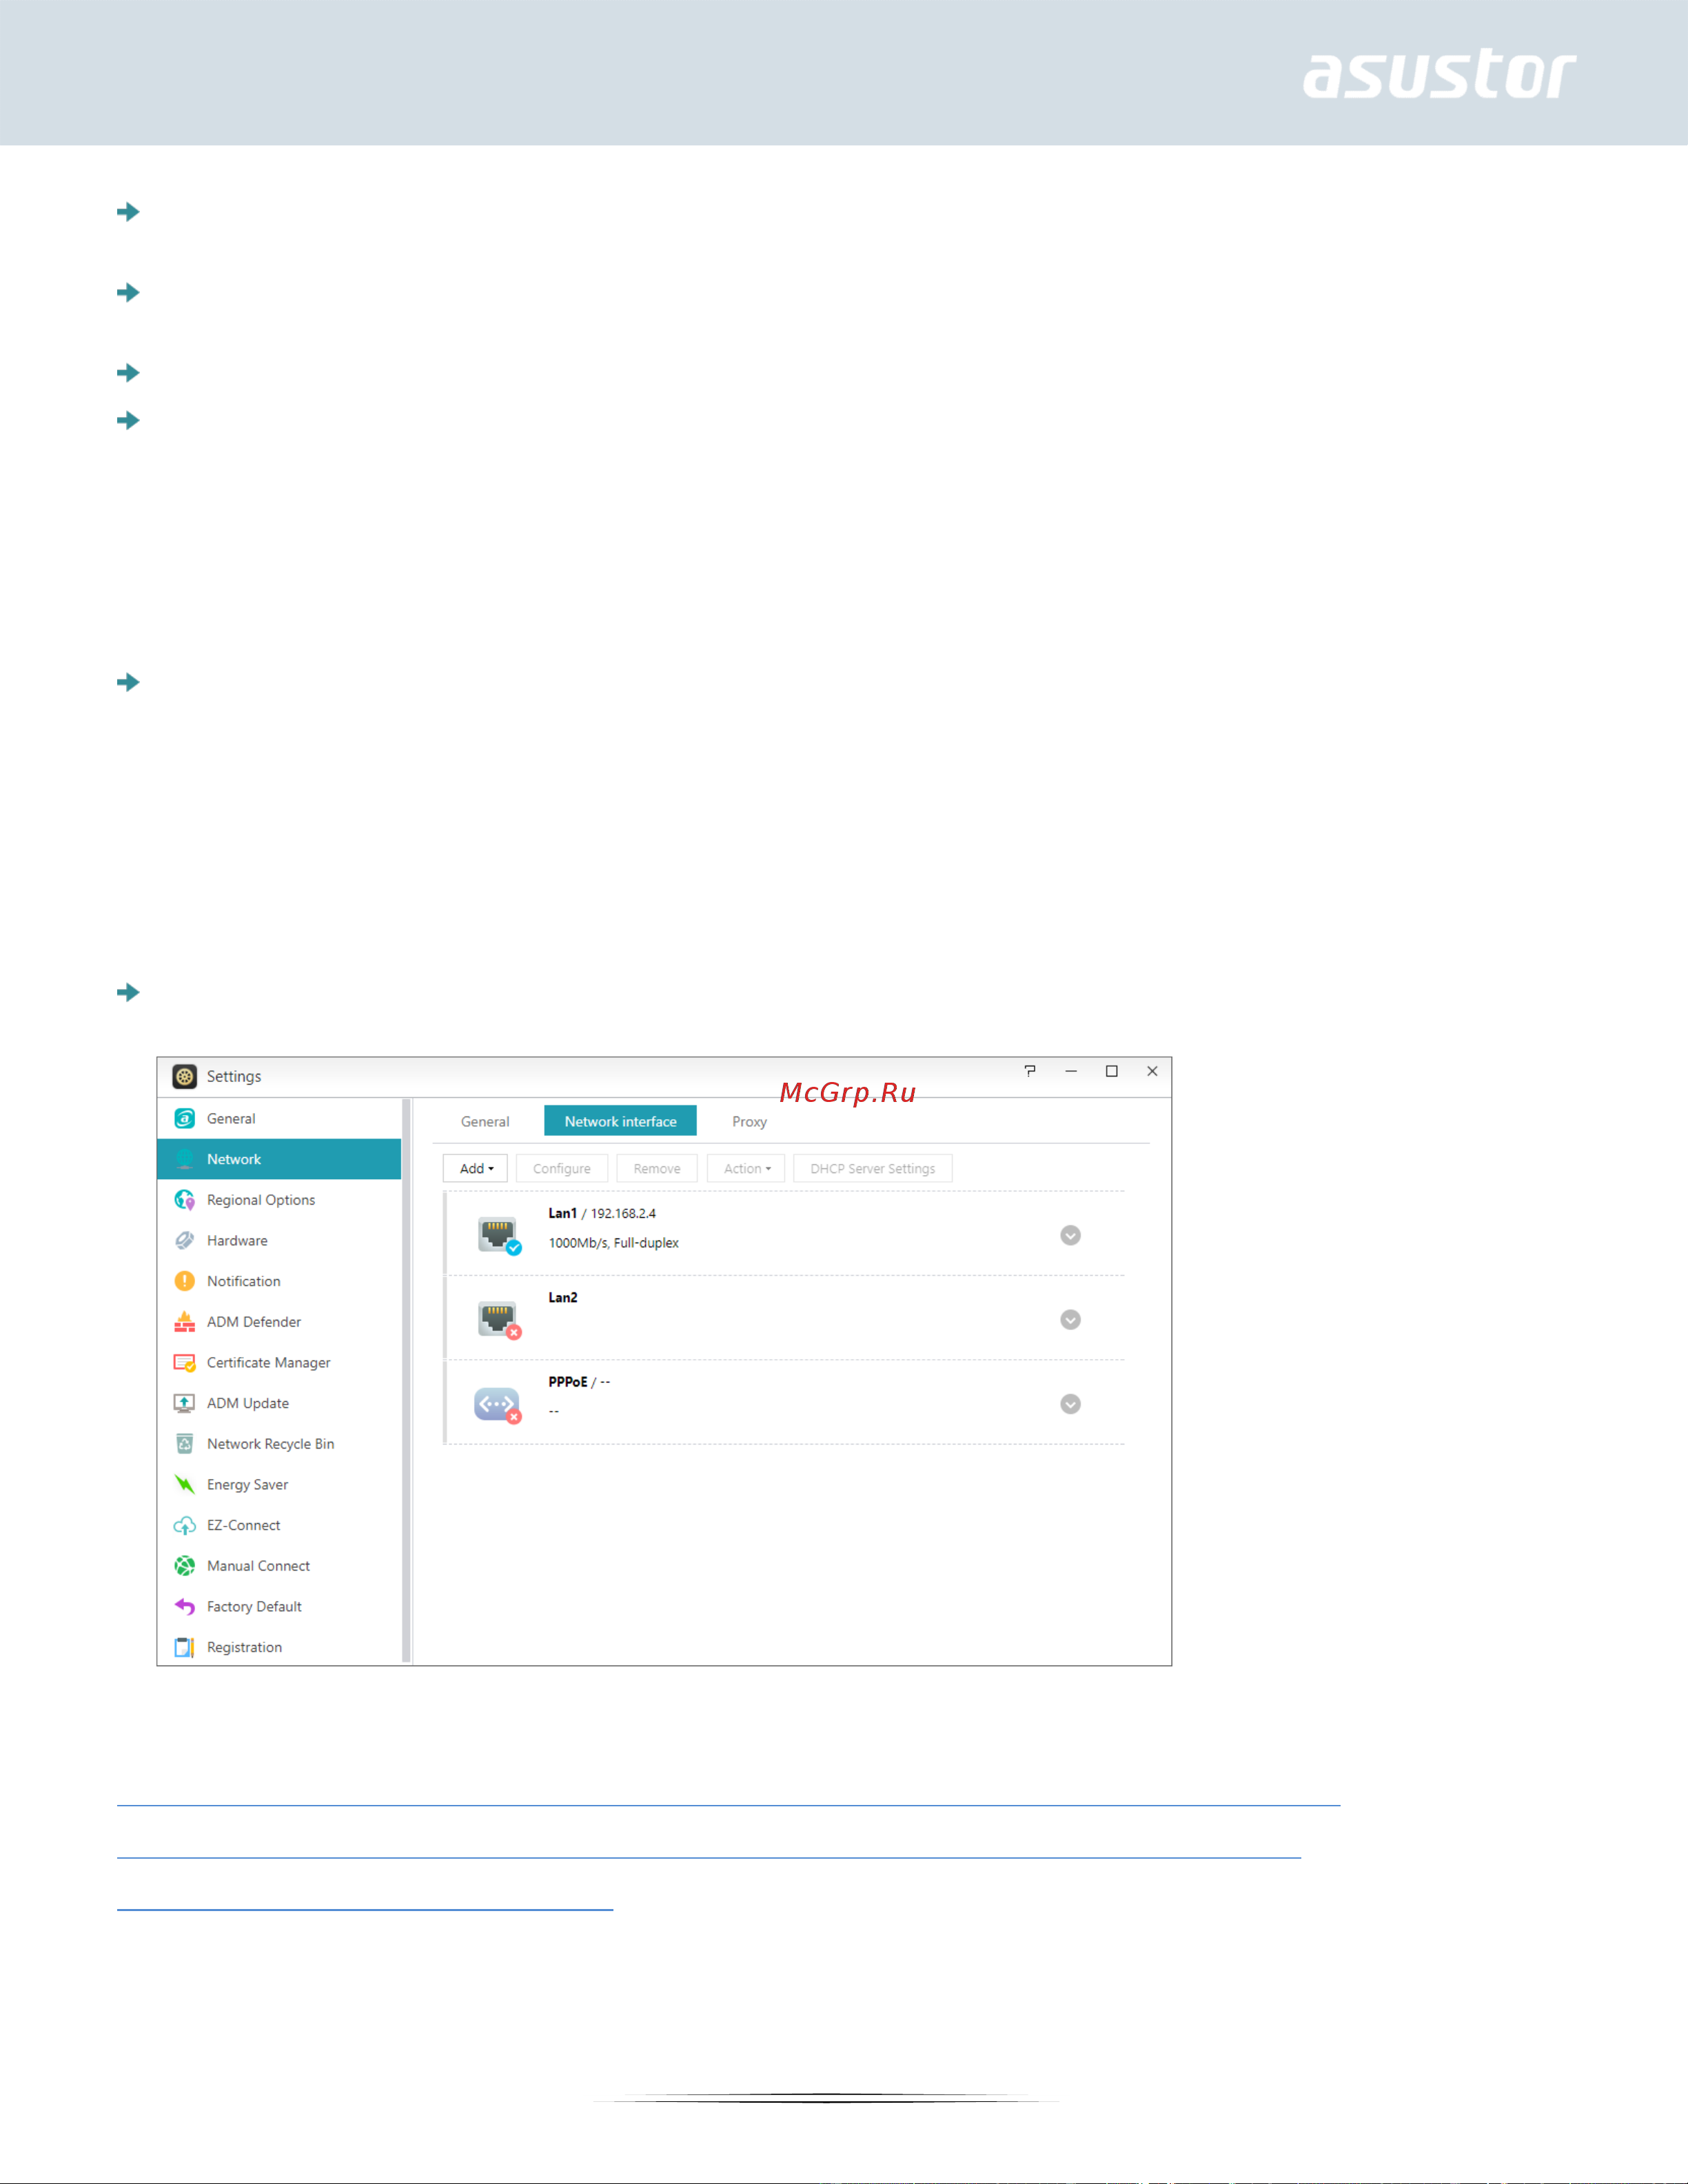Screen dimensions: 1688x2184
Task: Click the EZ-Connect cloud icon
Action: coord(184,1525)
